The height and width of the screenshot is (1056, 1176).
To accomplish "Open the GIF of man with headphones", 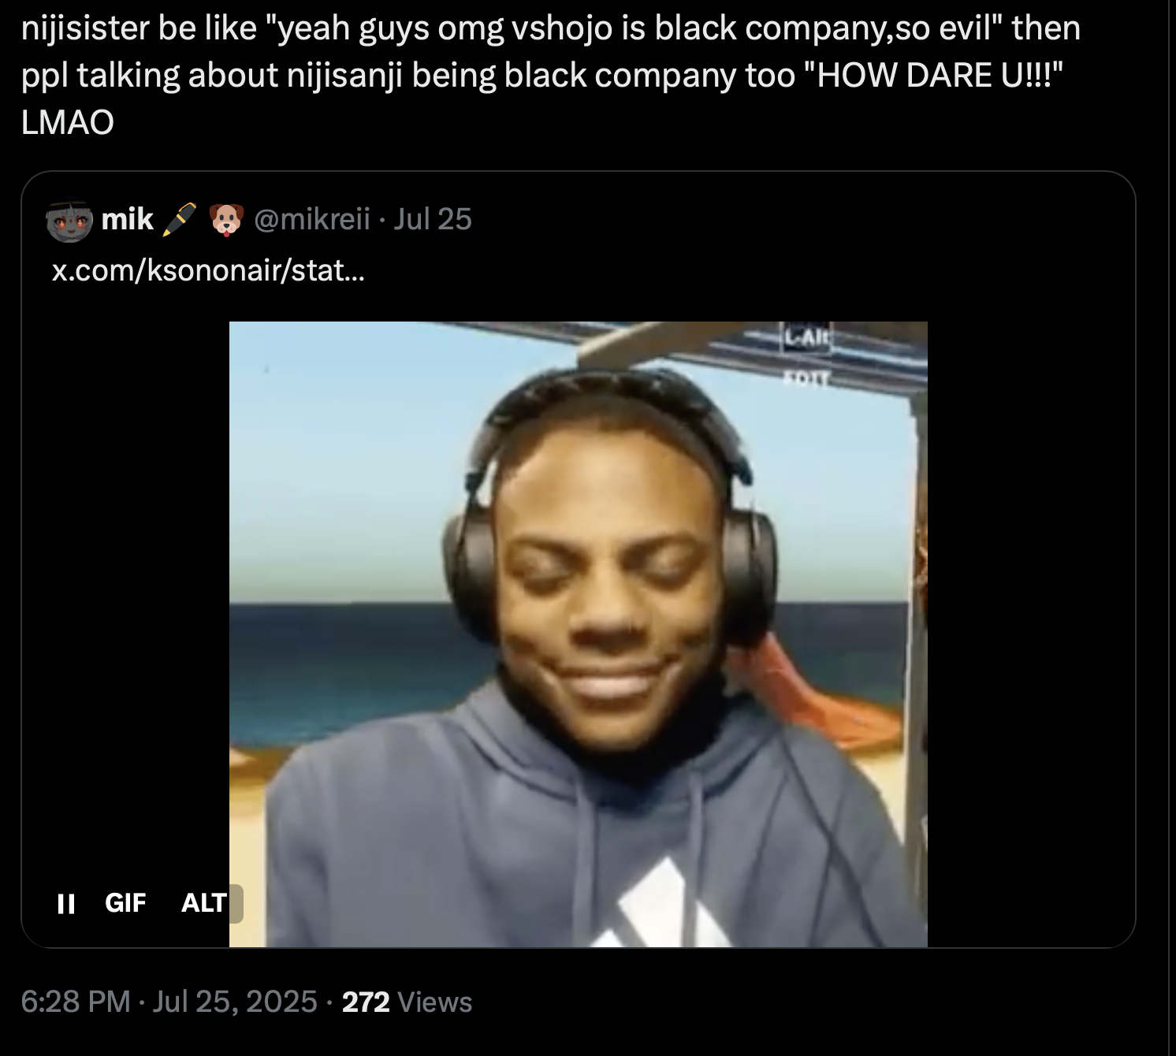I will 578,634.
